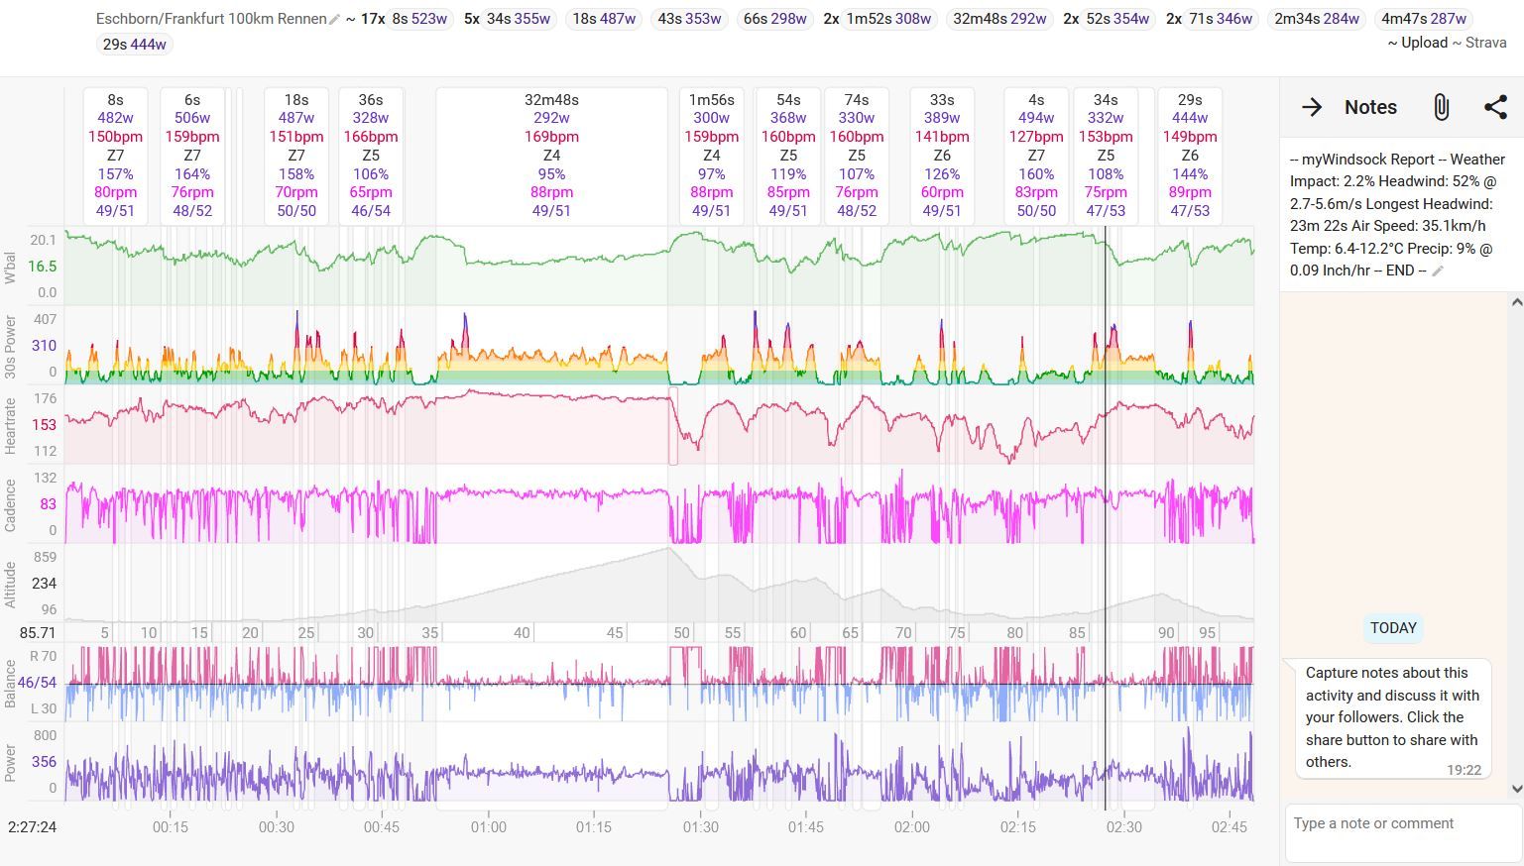The image size is (1524, 866).
Task: Open the 18s 487w Z7 interval card
Action: (x=296, y=156)
